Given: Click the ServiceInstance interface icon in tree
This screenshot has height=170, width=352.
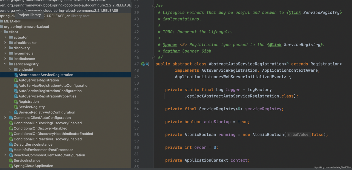Looking at the screenshot, I should click(x=11, y=161).
